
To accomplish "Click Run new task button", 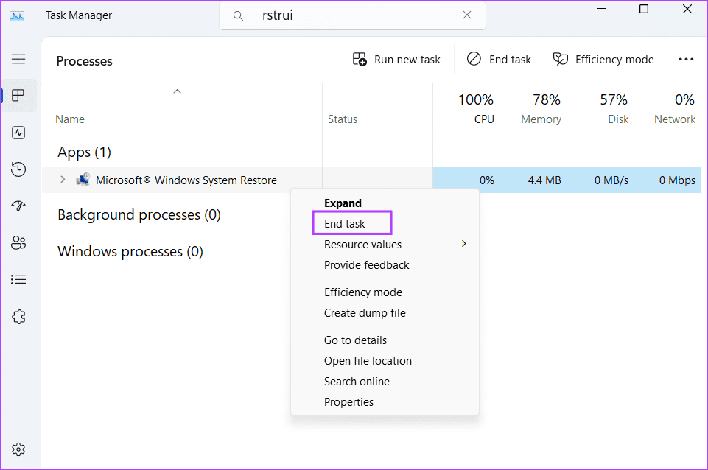I will [396, 60].
